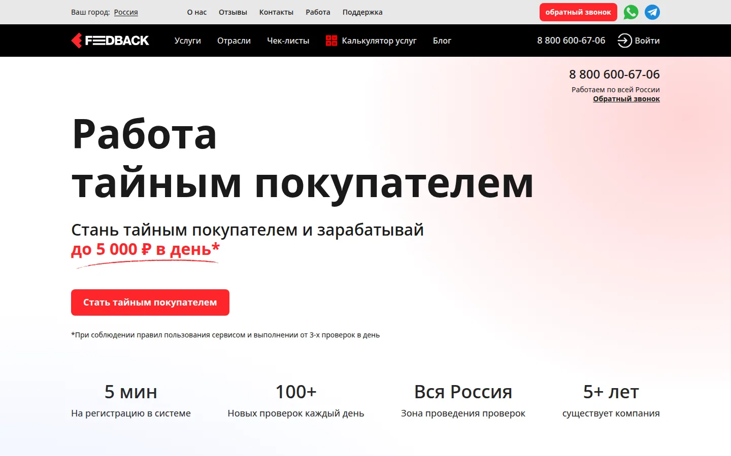The width and height of the screenshot is (731, 456).
Task: Click the 'Работаем по всей России' text
Action: coord(616,90)
